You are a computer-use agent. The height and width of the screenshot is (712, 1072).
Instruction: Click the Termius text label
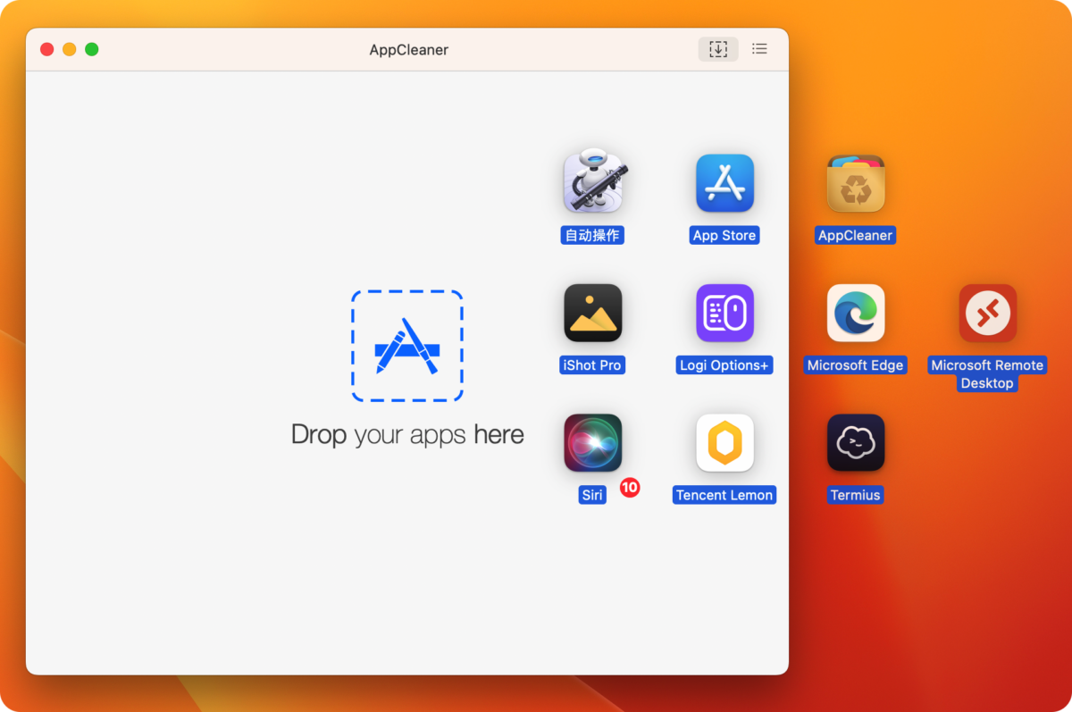coord(856,495)
